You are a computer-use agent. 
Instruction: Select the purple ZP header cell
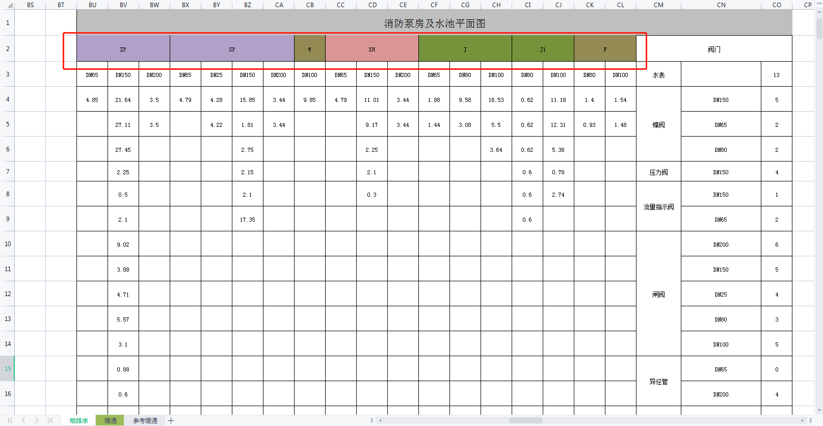(123, 49)
